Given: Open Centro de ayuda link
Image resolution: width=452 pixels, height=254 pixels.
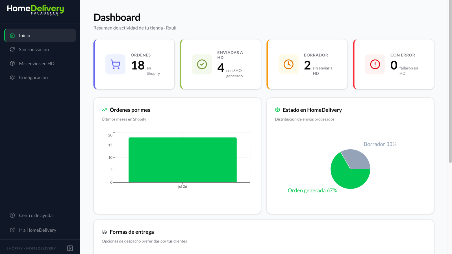Looking at the screenshot, I should click(40, 215).
